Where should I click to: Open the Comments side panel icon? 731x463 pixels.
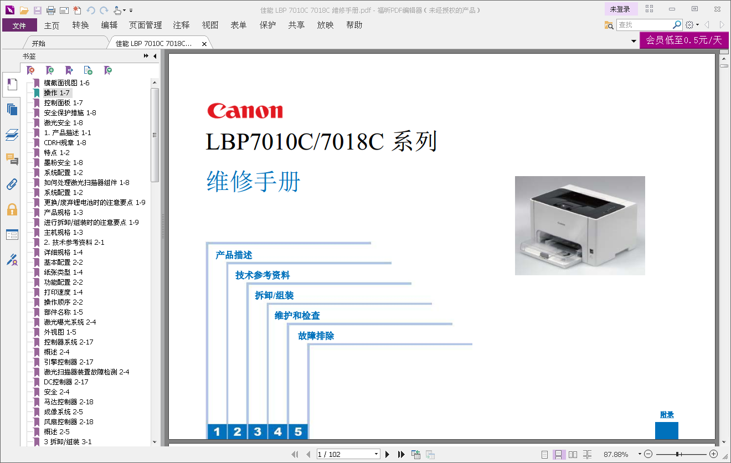point(12,160)
